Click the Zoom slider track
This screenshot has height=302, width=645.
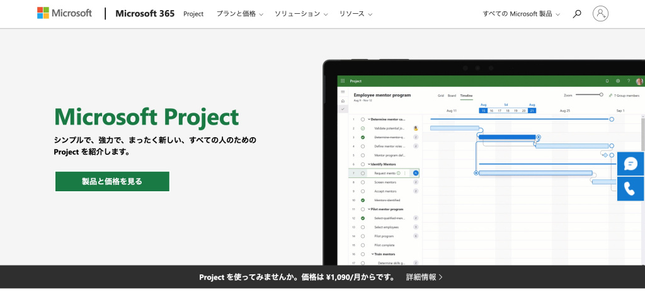[x=588, y=95]
